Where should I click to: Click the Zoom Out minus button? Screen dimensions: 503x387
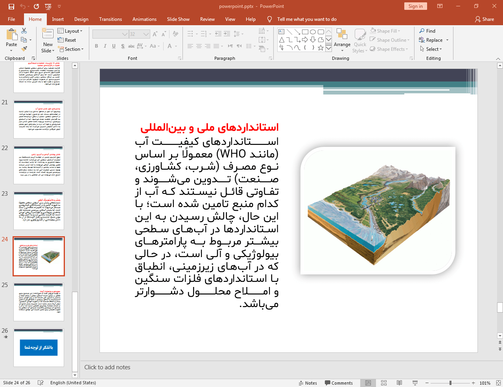[x=427, y=383]
